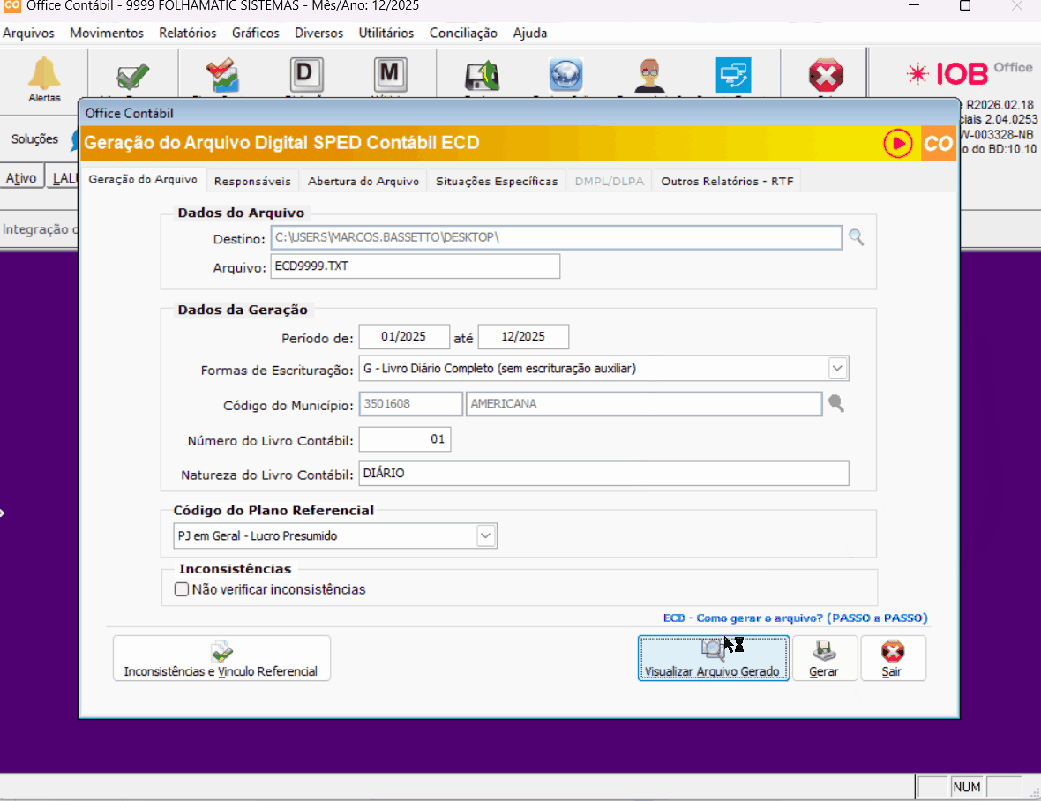The width and height of the screenshot is (1041, 801).
Task: Click search icon beside Código do Município
Action: pyautogui.click(x=835, y=404)
